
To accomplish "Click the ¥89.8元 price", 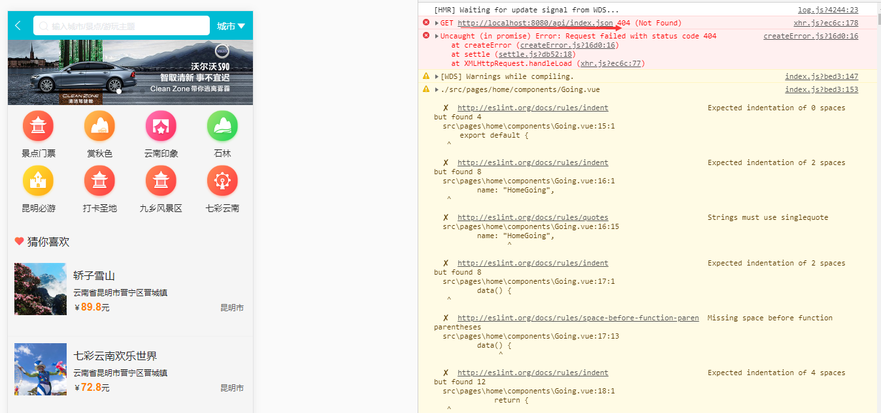I will [x=92, y=307].
